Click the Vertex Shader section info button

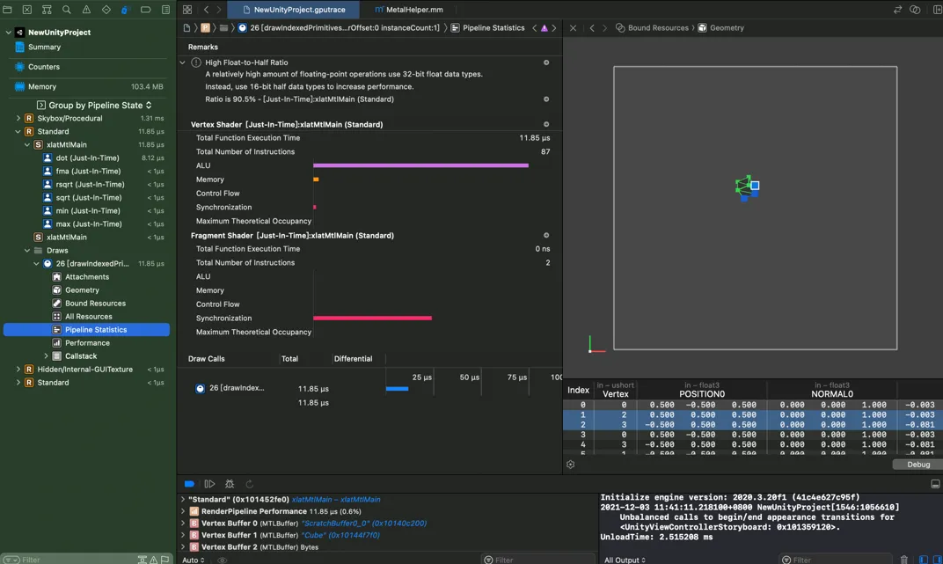pyautogui.click(x=546, y=124)
